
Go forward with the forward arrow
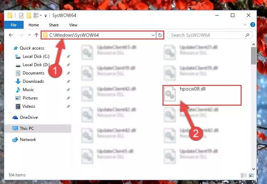point(21,35)
